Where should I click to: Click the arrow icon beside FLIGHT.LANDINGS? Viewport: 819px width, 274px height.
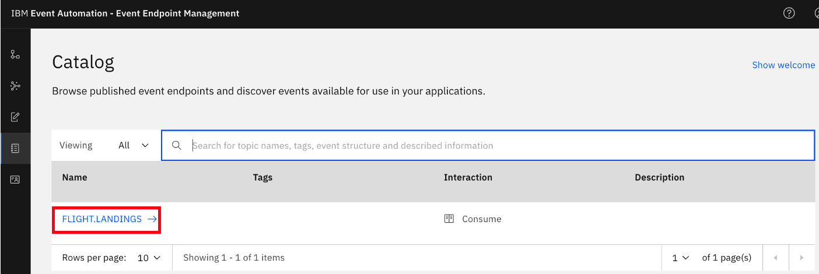point(152,219)
